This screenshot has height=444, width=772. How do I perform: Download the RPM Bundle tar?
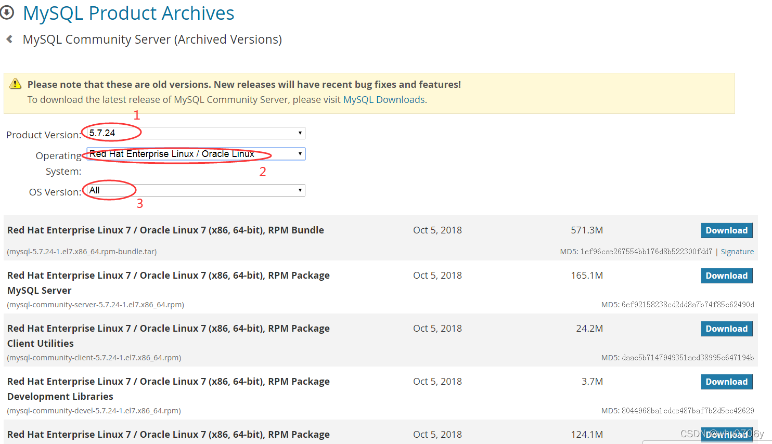[727, 230]
